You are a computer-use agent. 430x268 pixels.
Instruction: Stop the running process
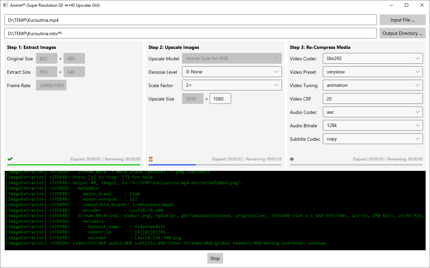pos(215,258)
